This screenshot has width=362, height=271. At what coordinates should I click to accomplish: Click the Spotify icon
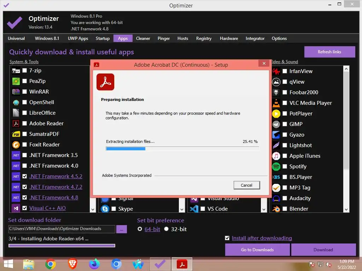[x=276, y=167]
